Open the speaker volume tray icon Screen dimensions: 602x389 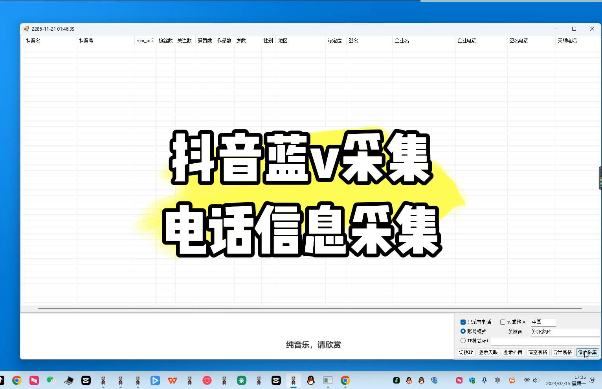(x=536, y=380)
